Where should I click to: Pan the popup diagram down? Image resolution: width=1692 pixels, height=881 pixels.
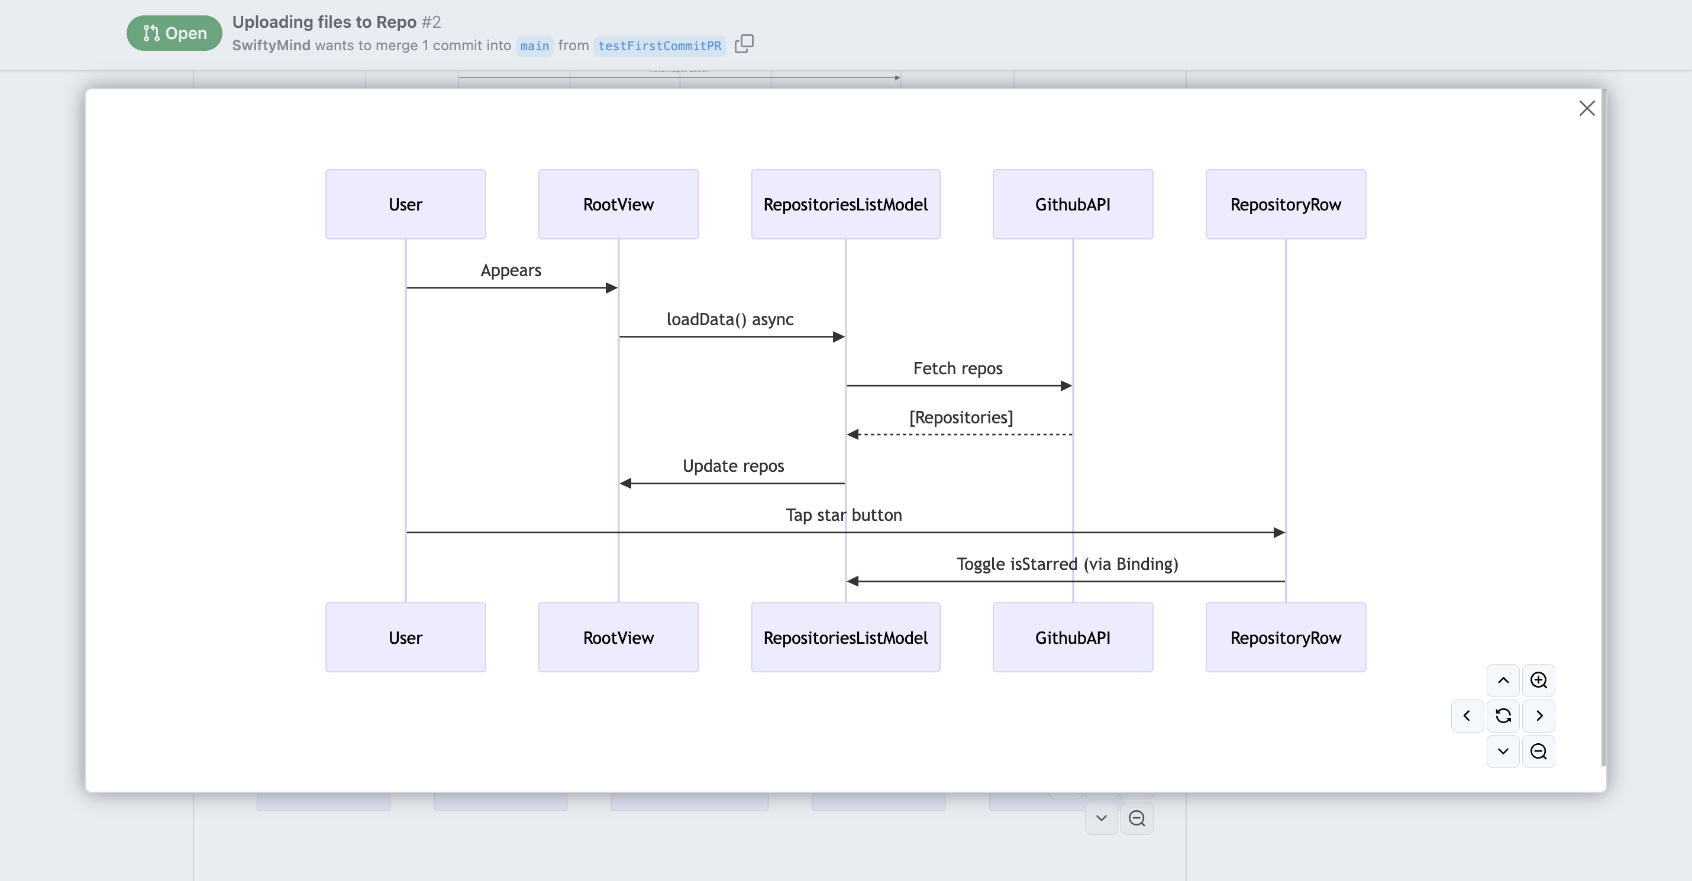(x=1503, y=751)
